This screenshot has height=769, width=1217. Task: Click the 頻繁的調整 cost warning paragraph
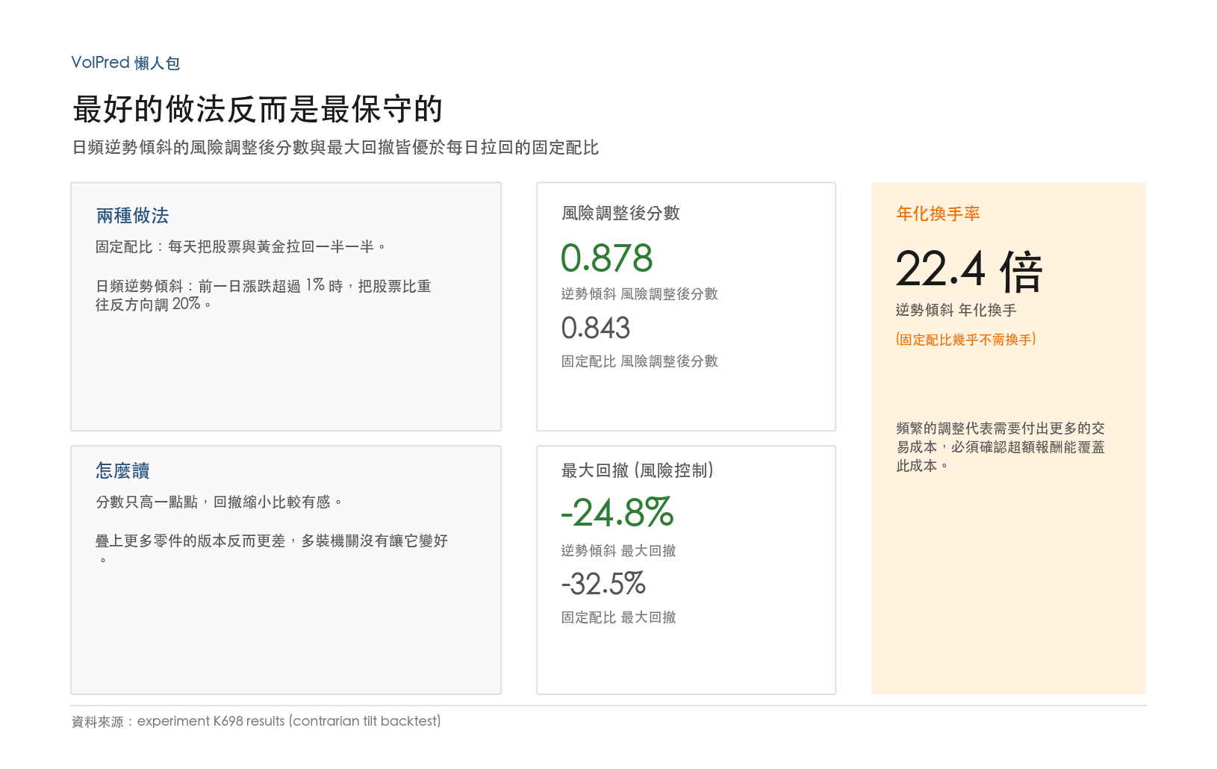coord(1000,447)
